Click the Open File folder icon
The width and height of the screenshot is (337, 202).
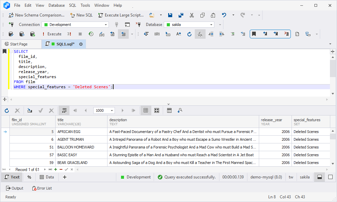point(152,15)
